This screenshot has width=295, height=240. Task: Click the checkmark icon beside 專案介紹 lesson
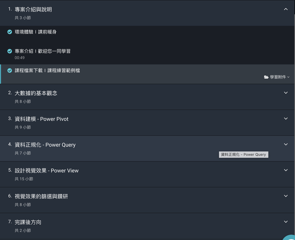[9, 51]
